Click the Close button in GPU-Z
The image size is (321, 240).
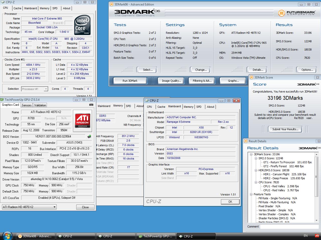[85, 207]
